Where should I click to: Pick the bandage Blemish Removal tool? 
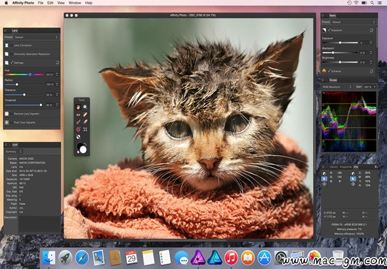[85, 115]
